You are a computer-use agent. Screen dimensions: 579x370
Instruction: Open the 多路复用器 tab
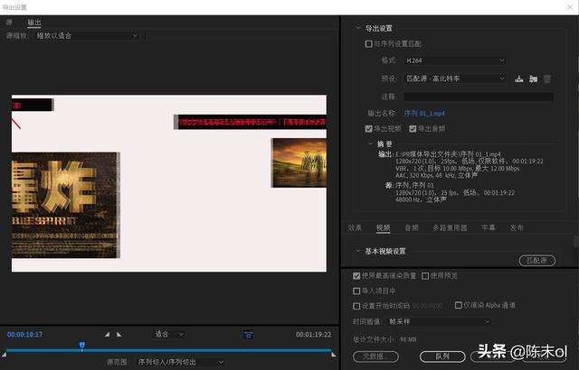450,228
